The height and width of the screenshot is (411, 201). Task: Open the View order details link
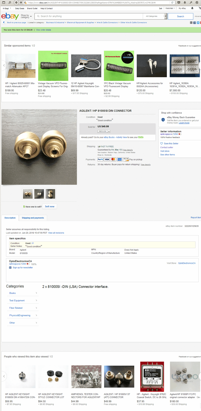44,30
